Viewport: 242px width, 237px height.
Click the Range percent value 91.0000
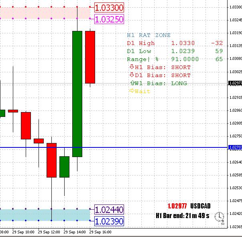click(x=185, y=59)
